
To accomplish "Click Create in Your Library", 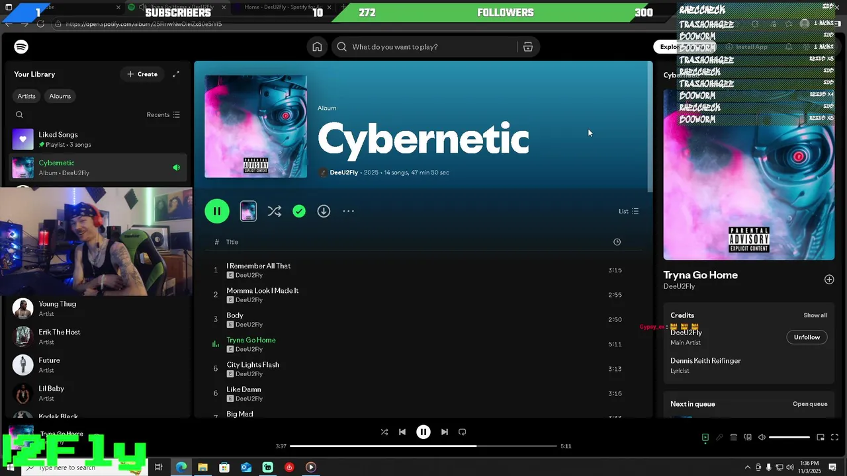I will (142, 74).
